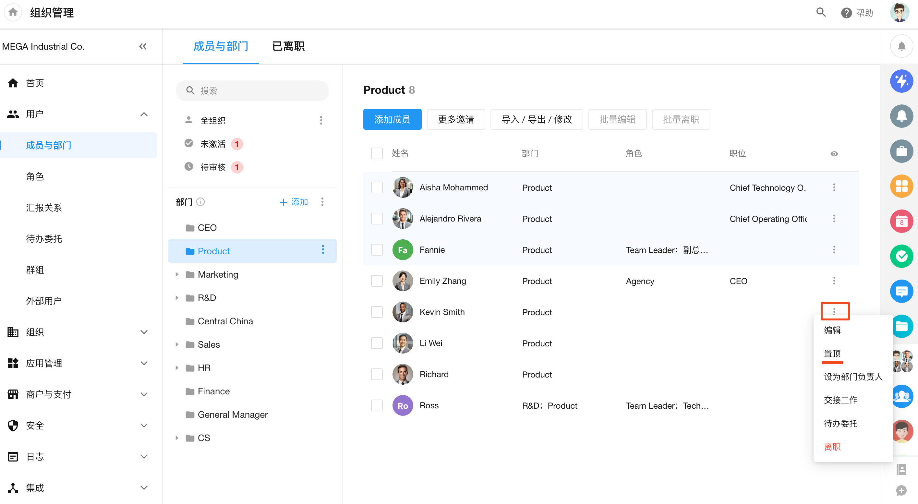Expand the 应用管理 sidebar section
The image size is (918, 504).
pos(144,363)
